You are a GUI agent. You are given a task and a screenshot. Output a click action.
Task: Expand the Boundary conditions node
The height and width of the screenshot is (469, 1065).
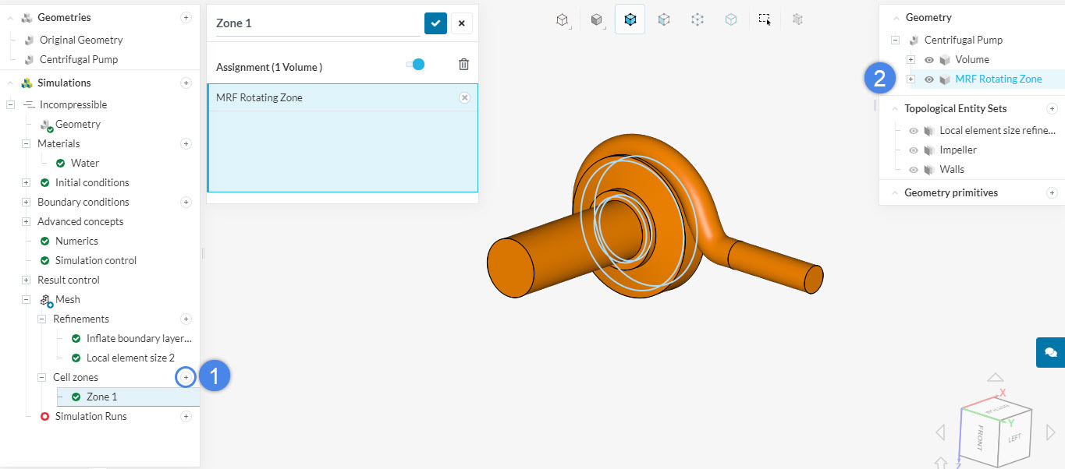tap(26, 202)
